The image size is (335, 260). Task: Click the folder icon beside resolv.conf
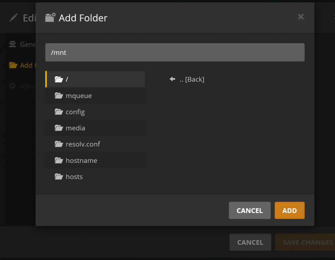(59, 144)
